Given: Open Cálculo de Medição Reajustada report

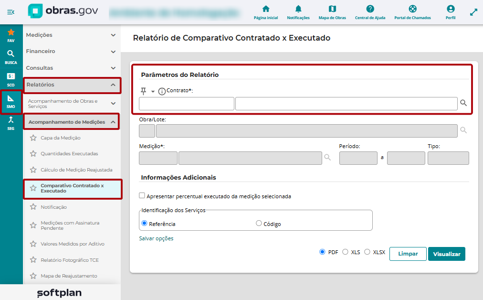Looking at the screenshot, I should (x=76, y=170).
